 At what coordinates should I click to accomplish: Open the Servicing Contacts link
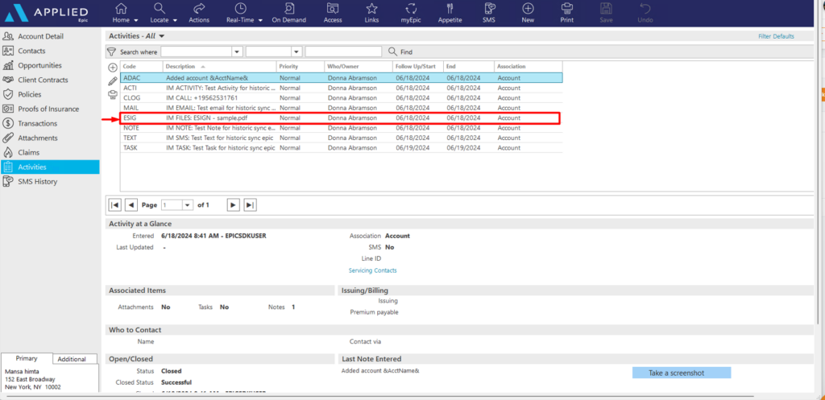(372, 270)
